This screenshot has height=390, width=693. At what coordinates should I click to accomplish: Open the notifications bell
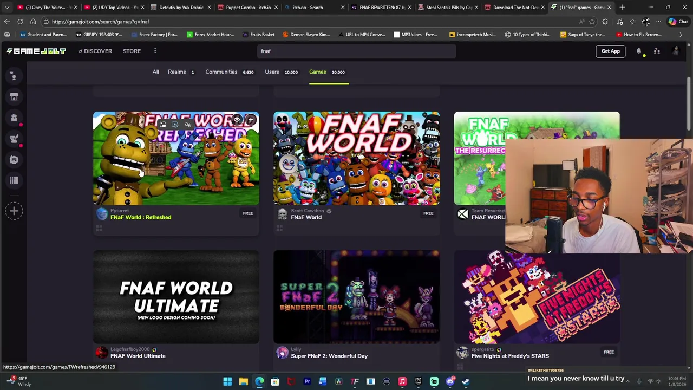click(639, 51)
